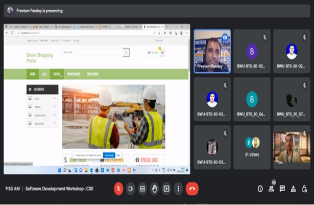Screen dimensions: 314x205
Task: Select Preetam Pandey's video tile
Action: tap(212, 51)
